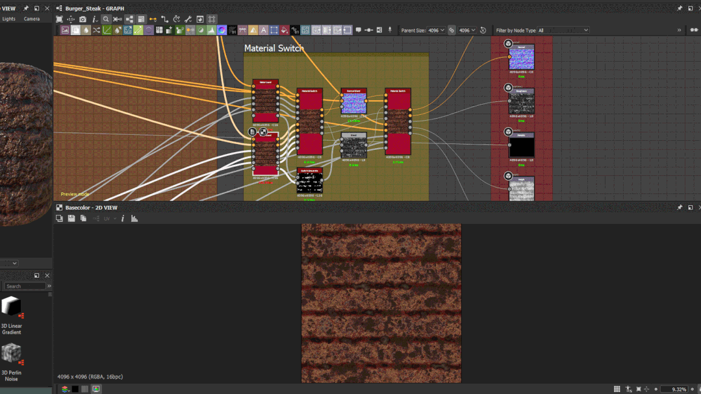Click the '4096 x 4096 (RGBA, 16bpc)' status text
This screenshot has height=394, width=701.
pos(90,376)
